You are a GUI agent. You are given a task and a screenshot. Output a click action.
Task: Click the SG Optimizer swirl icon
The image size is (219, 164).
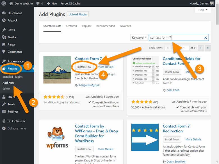pyautogui.click(x=4, y=121)
